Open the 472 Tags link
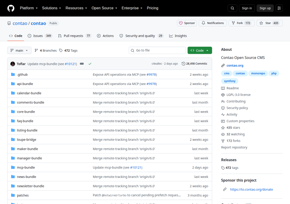 pyautogui.click(x=68, y=50)
